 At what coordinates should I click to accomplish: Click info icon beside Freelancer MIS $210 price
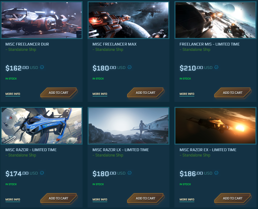(216, 67)
